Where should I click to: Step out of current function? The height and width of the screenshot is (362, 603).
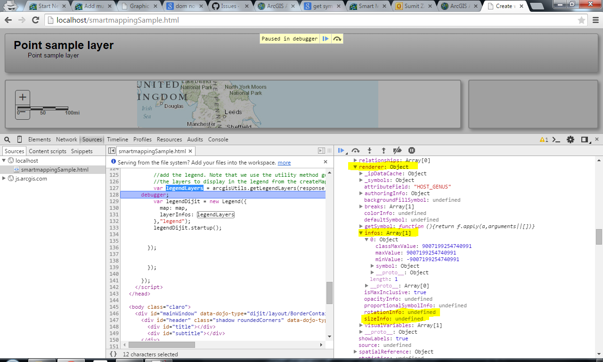(383, 150)
